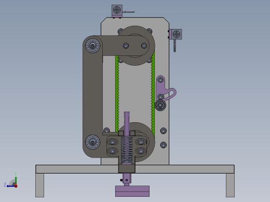
Task: Select the right bolt on the upper arm
Action: click(x=144, y=46)
